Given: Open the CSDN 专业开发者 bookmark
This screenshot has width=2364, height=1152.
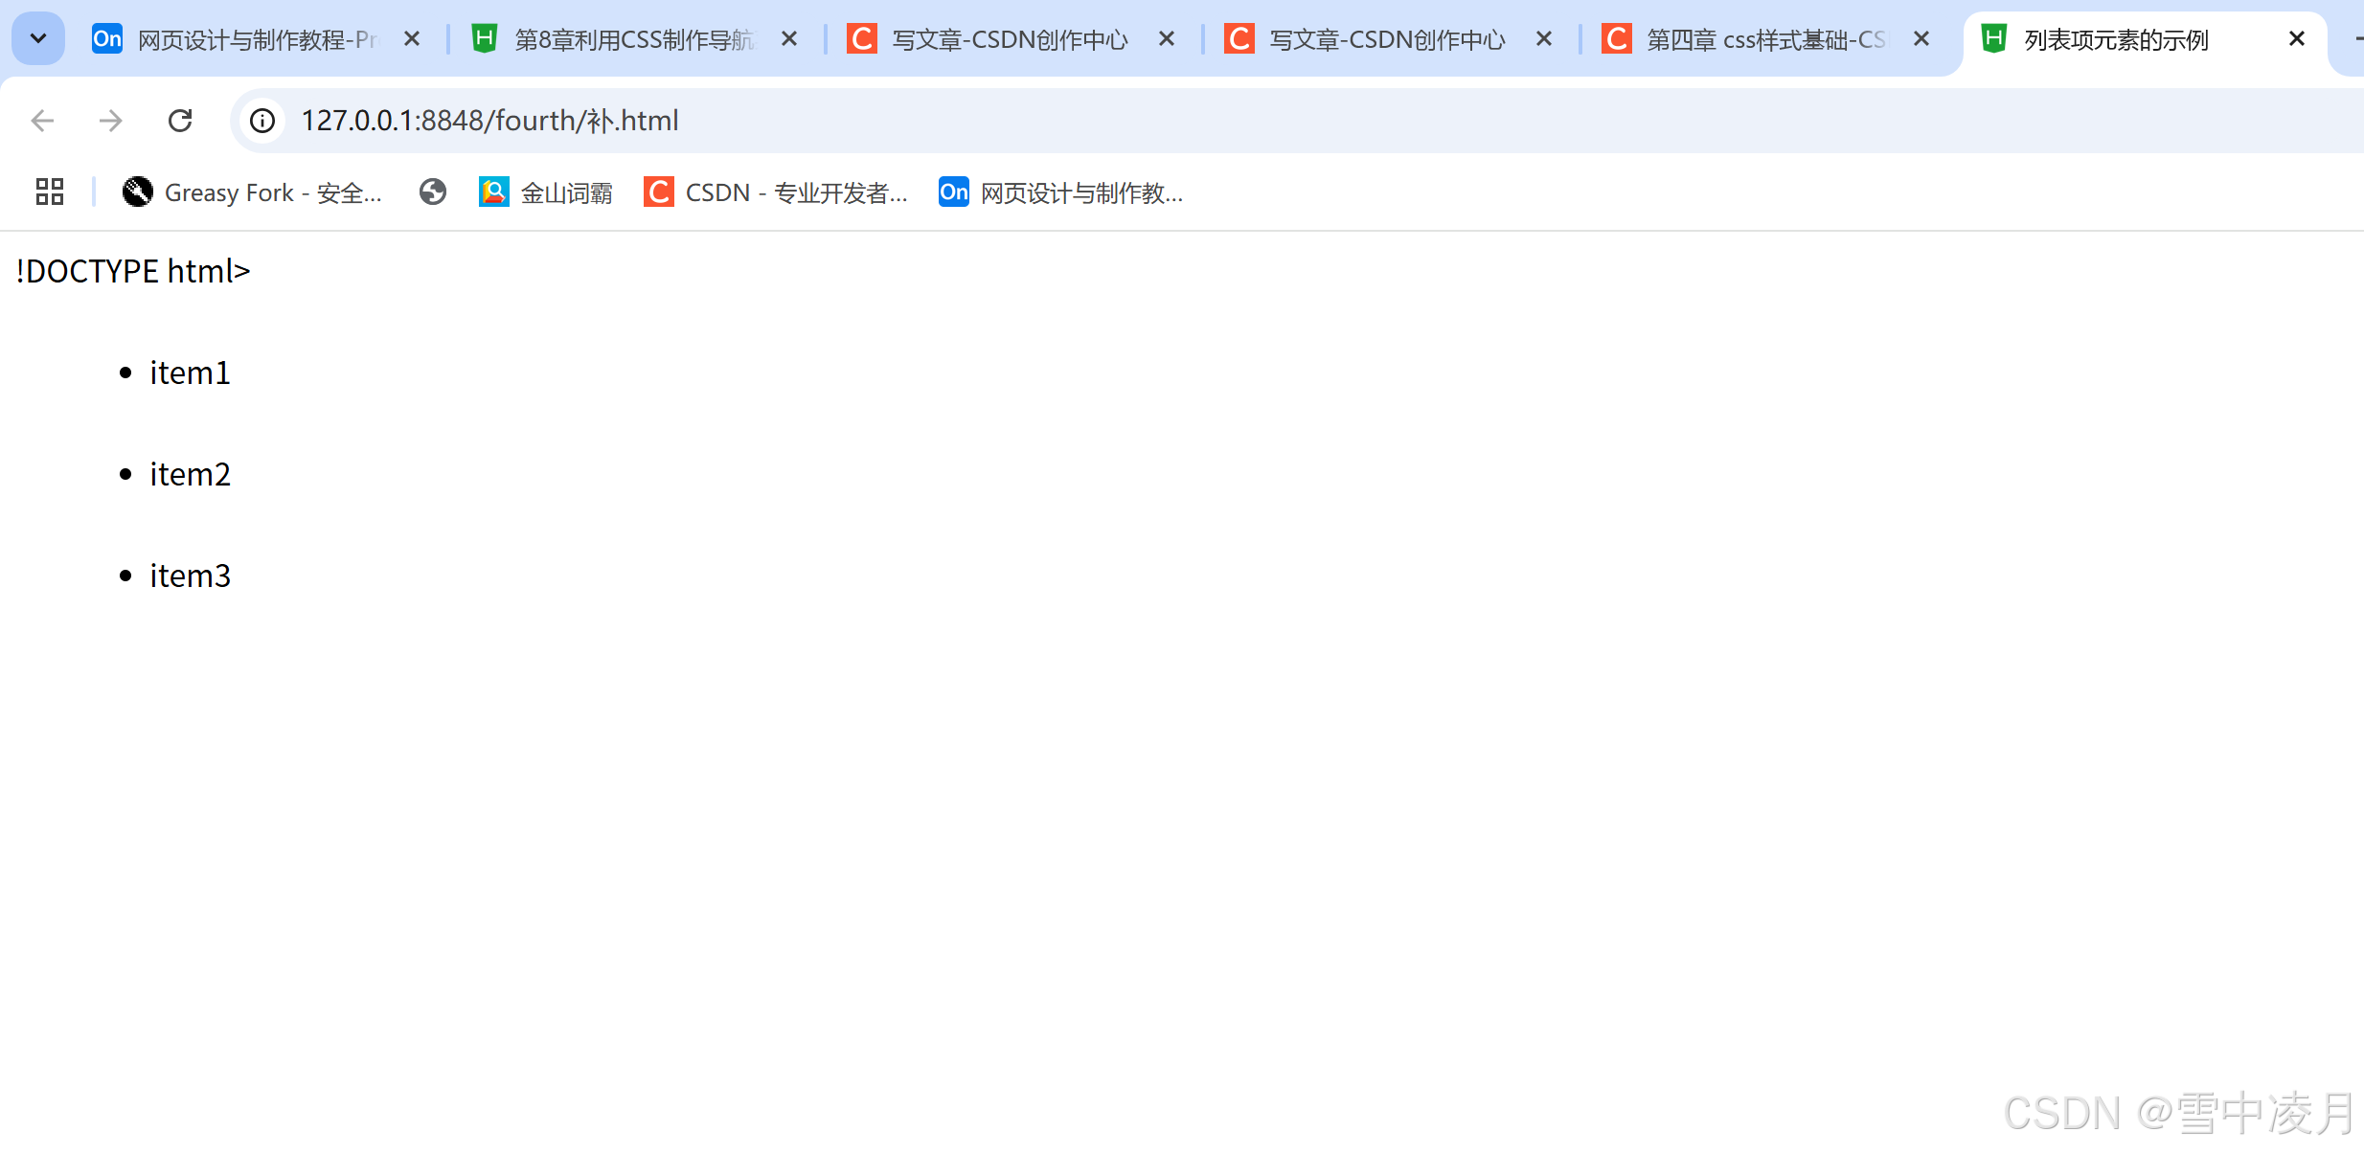Looking at the screenshot, I should [776, 192].
